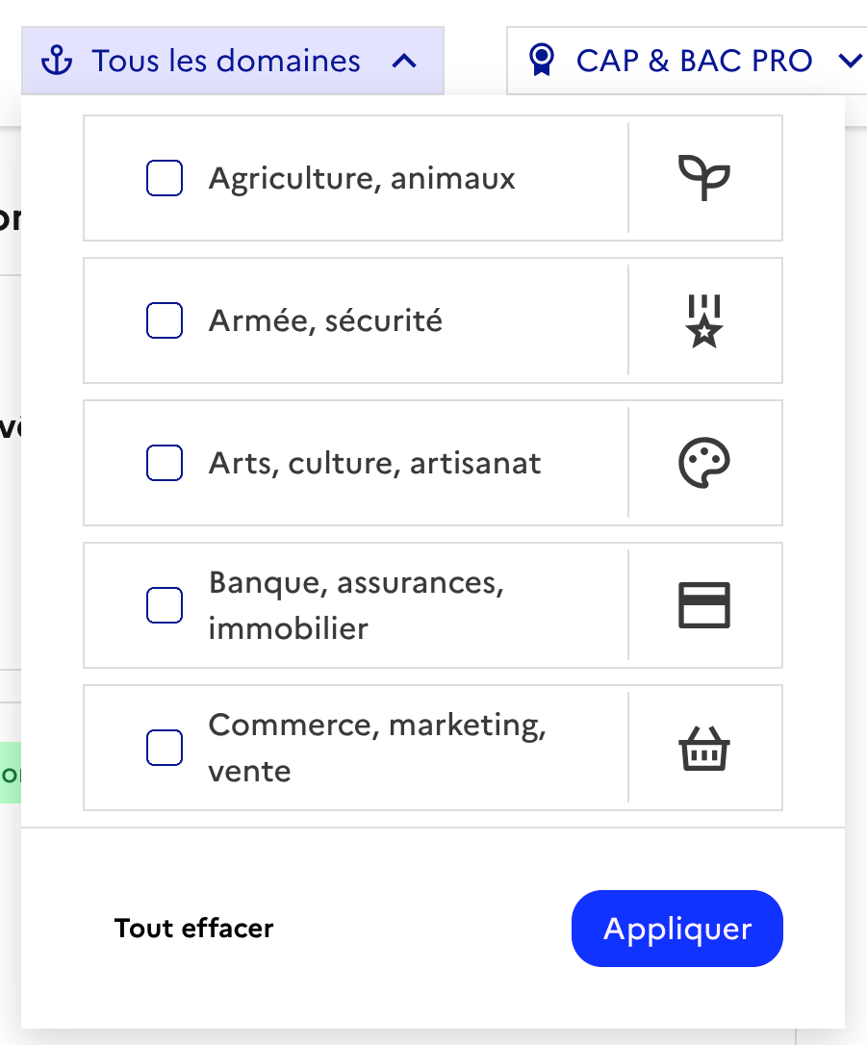Click the award ribbon icon beside CAP & BAC PRO
The height and width of the screenshot is (1045, 867).
[543, 62]
